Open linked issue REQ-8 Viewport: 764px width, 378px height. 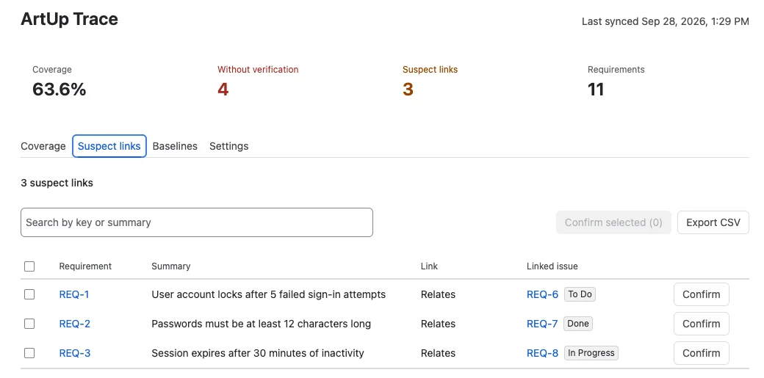542,353
